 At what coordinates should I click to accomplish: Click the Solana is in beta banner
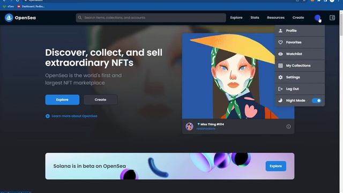coord(170,166)
